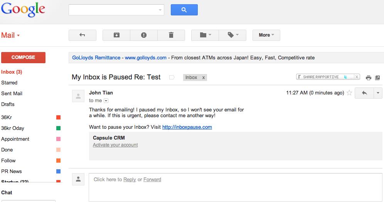
Task: Click the back to inbox arrow button
Action: click(x=82, y=35)
